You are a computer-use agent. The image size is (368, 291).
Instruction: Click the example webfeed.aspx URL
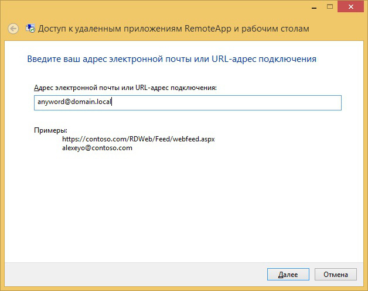(138, 140)
